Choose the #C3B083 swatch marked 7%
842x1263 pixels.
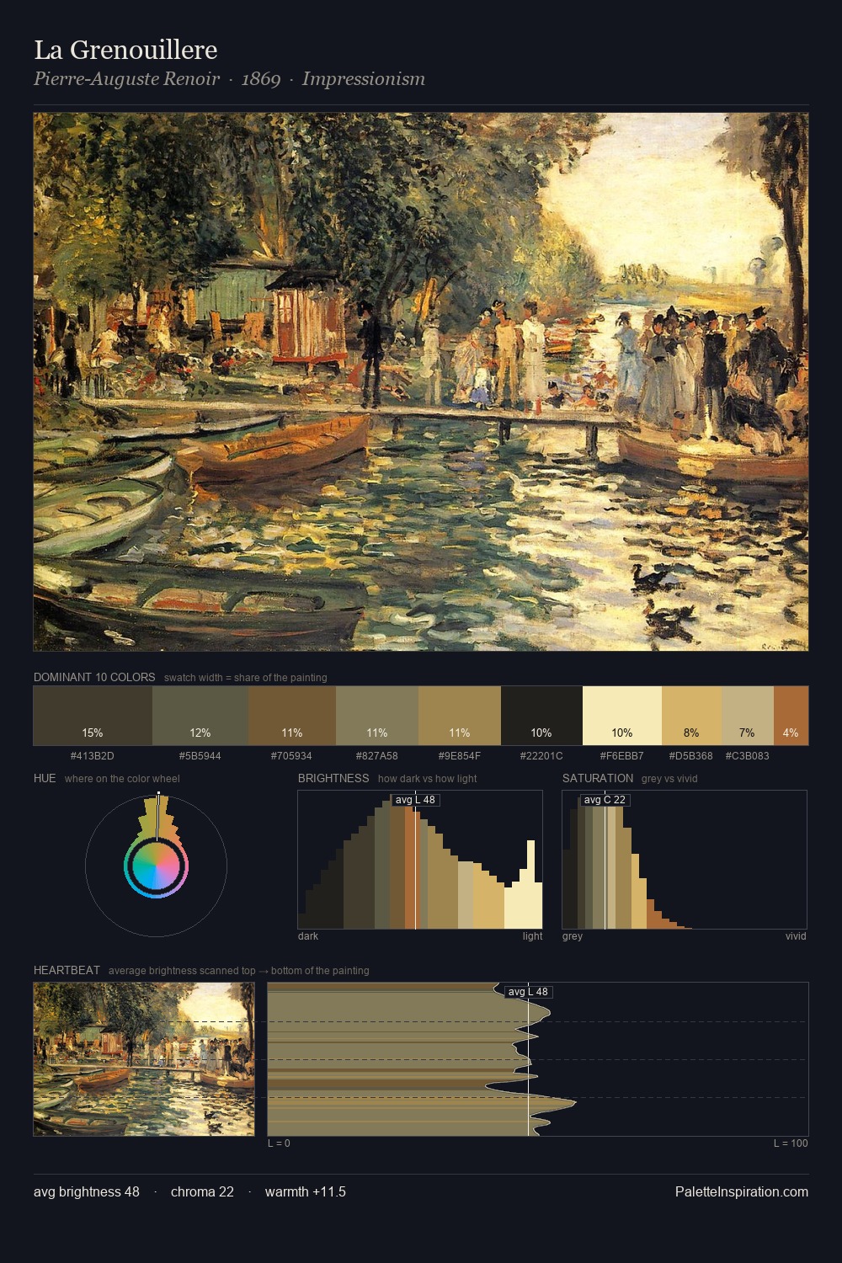748,716
